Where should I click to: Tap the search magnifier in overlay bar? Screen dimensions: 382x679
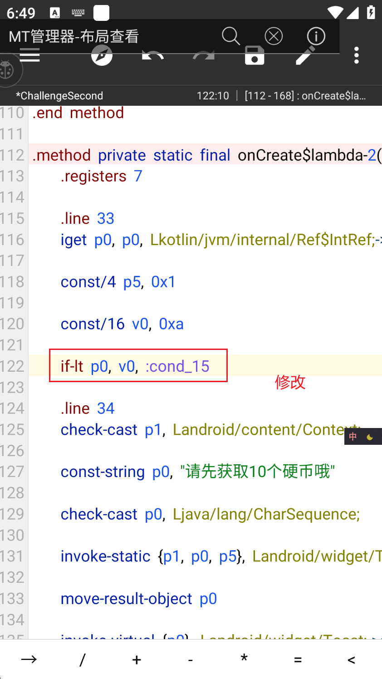click(230, 36)
